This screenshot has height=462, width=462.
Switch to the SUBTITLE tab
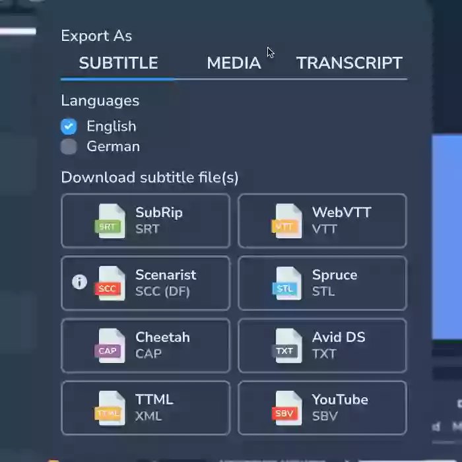coord(118,63)
